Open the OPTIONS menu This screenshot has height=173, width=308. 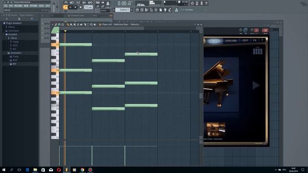[x=33, y=6]
